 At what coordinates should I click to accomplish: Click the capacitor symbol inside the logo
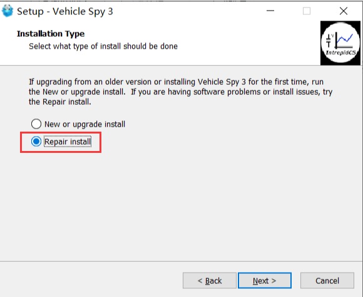pyautogui.click(x=329, y=41)
